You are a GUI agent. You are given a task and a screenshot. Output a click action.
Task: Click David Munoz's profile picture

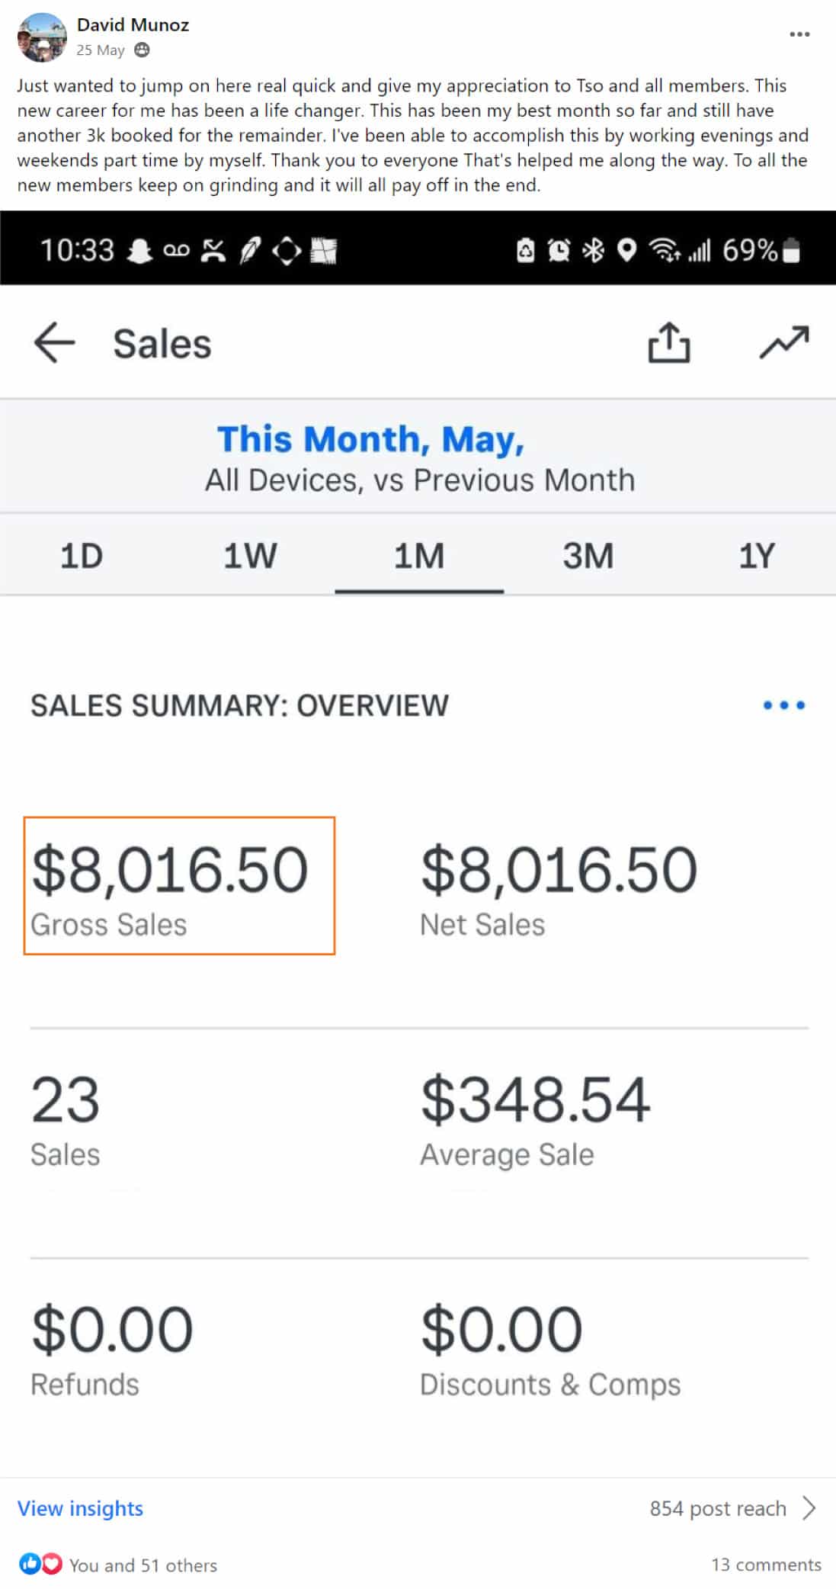tap(42, 34)
